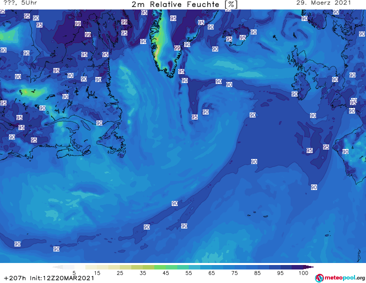Click the legend value '15'

pos(97,273)
